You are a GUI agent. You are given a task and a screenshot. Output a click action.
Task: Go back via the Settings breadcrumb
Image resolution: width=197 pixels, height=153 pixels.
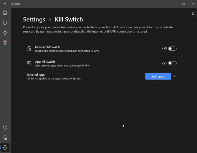[x=34, y=19]
